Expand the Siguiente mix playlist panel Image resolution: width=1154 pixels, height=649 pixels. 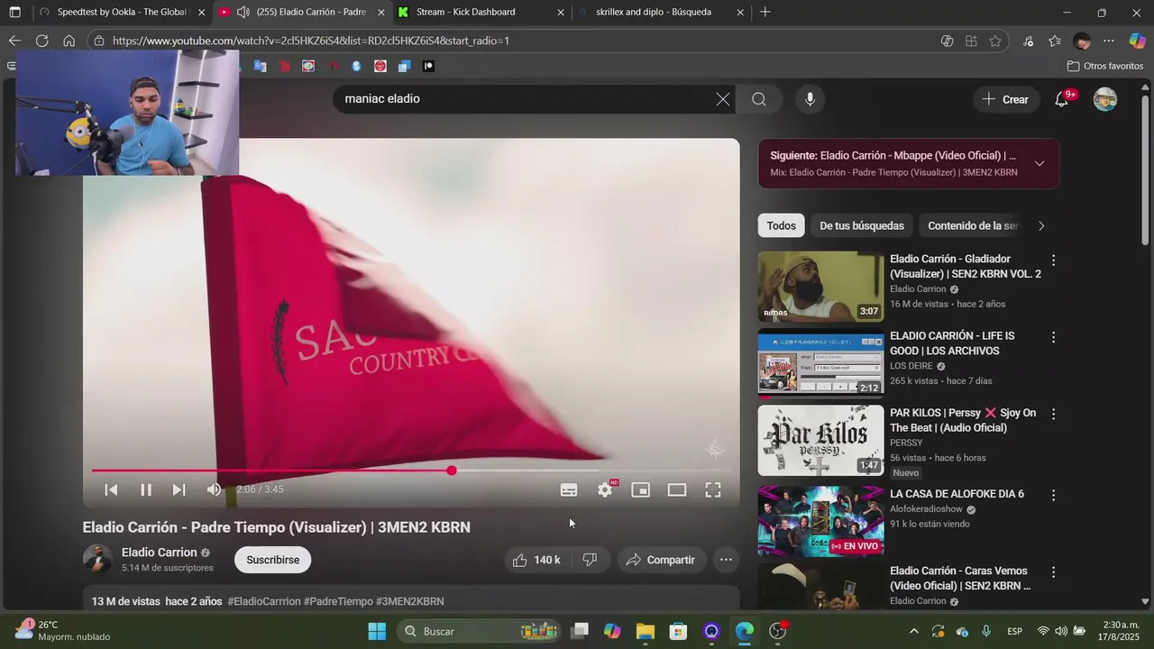click(1040, 163)
